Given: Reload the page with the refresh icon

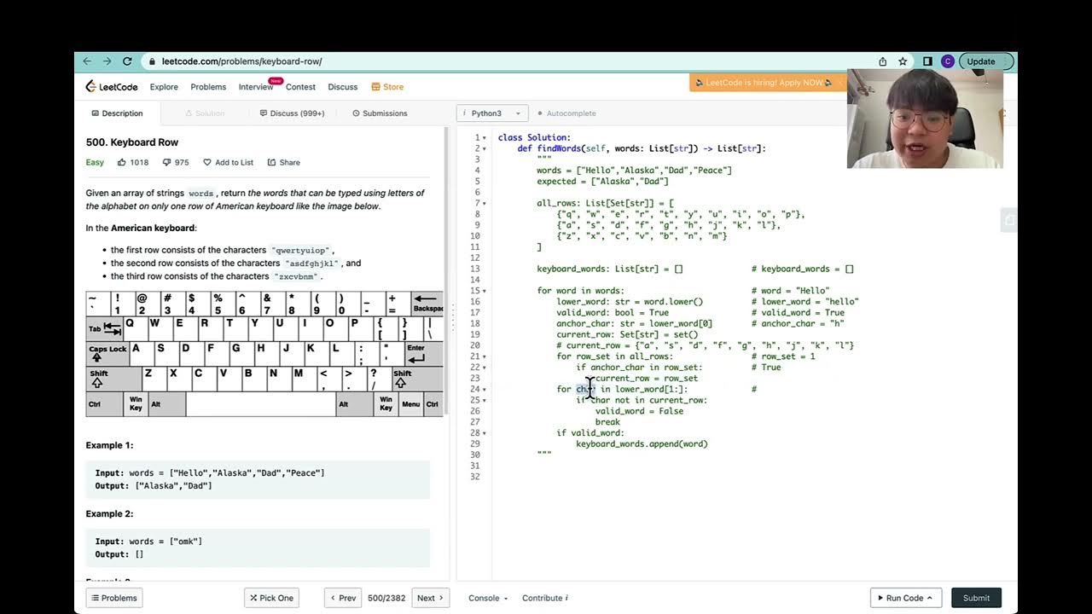Looking at the screenshot, I should tap(127, 61).
